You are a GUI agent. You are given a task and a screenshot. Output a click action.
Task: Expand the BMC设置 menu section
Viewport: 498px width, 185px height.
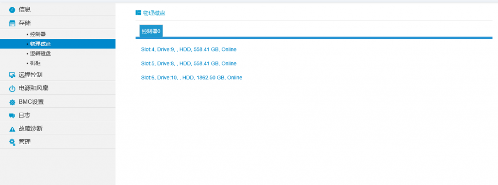[57, 102]
